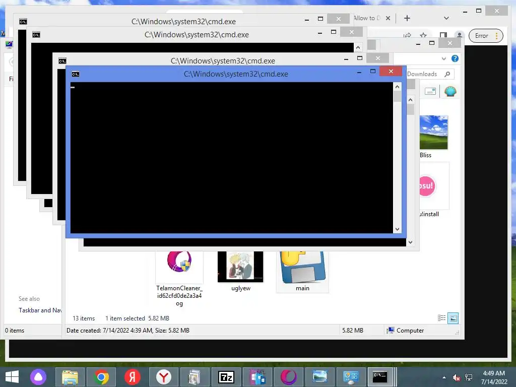Launch Google Chrome from the taskbar
Image resolution: width=516 pixels, height=387 pixels.
101,377
